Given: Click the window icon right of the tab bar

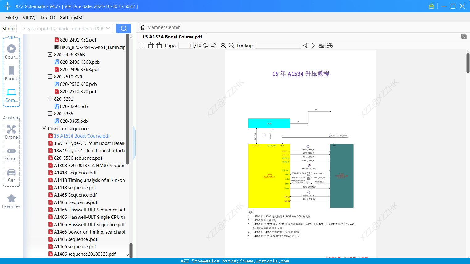Looking at the screenshot, I should (464, 37).
